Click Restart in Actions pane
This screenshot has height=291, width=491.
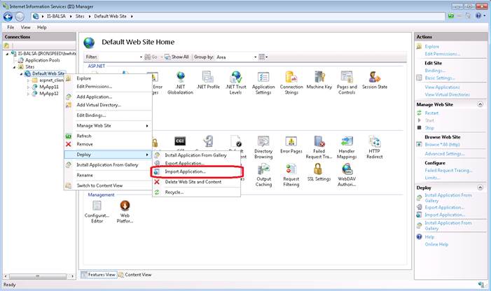(431, 113)
